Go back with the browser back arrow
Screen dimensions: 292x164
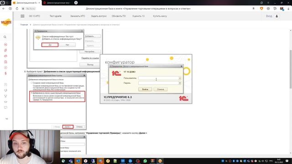click(x=4, y=9)
